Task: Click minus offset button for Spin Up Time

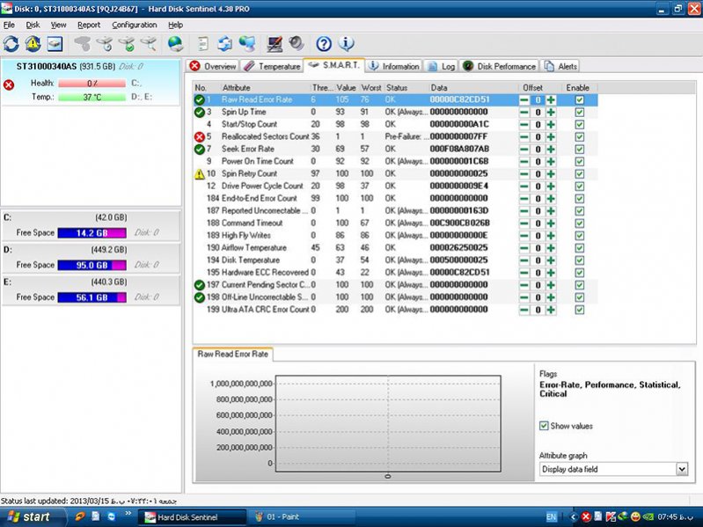Action: pyautogui.click(x=524, y=113)
